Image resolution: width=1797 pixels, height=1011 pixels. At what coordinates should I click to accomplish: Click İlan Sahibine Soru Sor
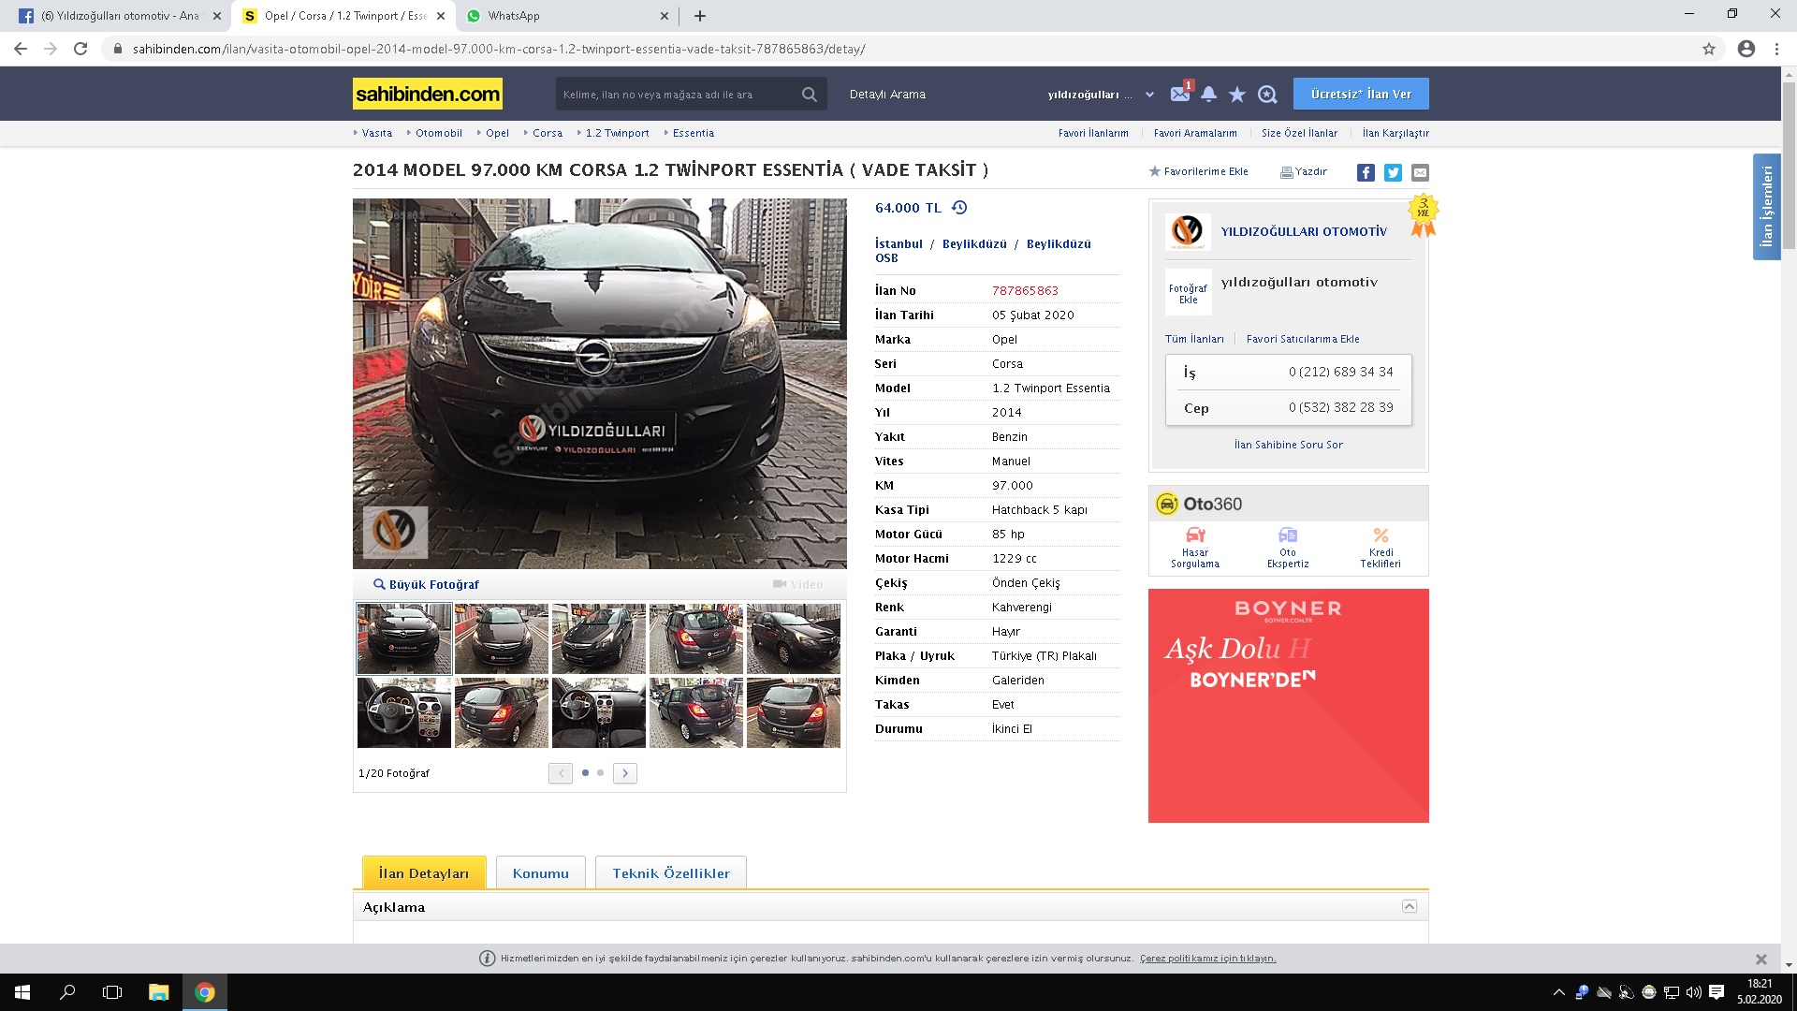click(1288, 445)
